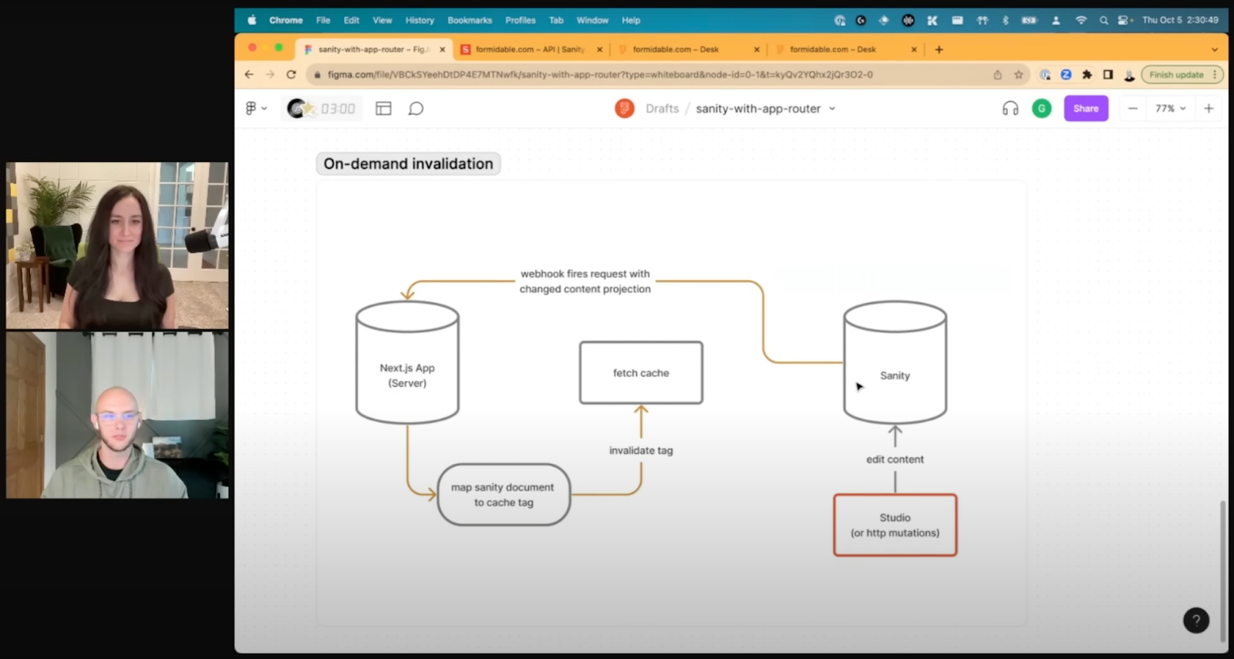
Task: Click the Finish update button
Action: tap(1176, 75)
